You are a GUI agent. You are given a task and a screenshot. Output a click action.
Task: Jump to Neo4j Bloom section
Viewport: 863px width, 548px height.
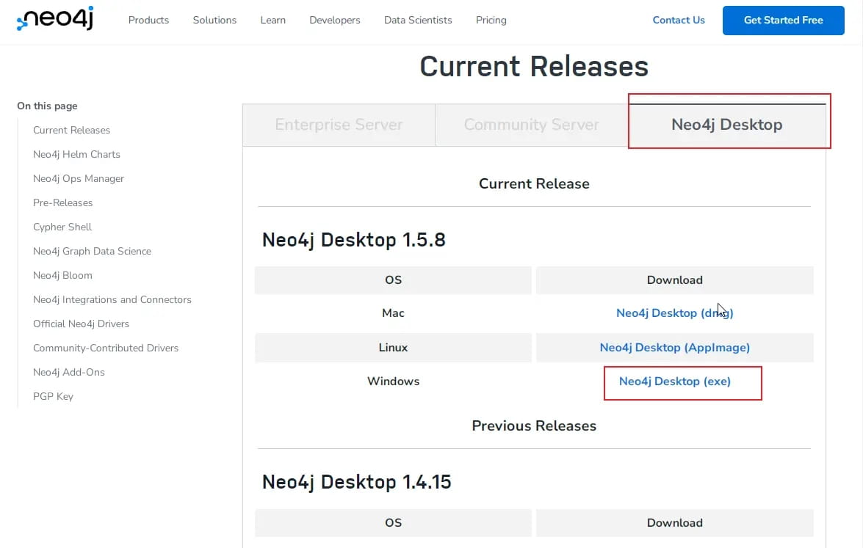pyautogui.click(x=62, y=275)
